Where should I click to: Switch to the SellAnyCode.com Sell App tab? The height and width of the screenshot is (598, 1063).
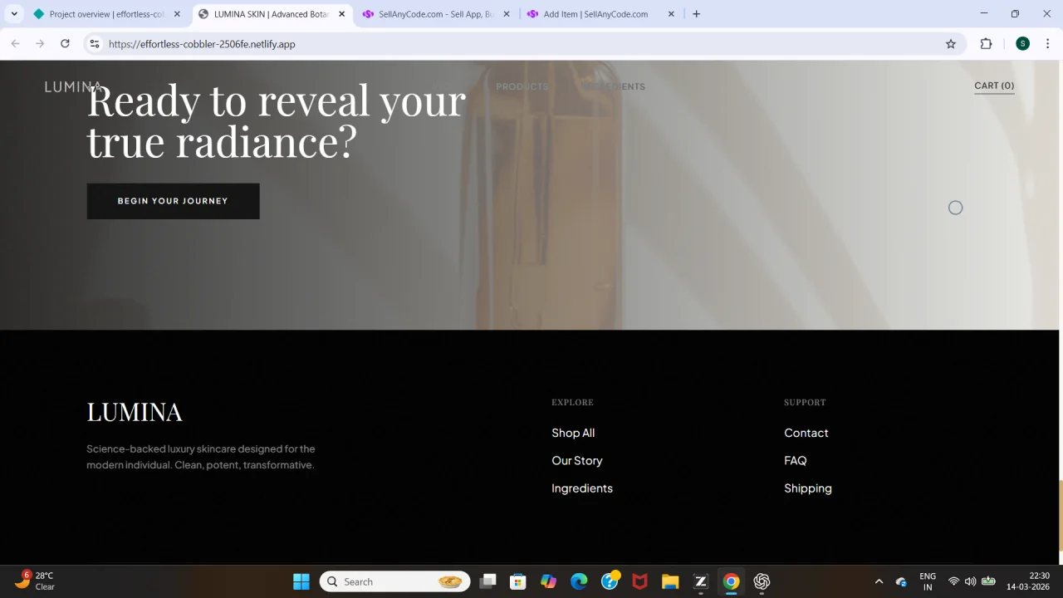click(x=435, y=14)
